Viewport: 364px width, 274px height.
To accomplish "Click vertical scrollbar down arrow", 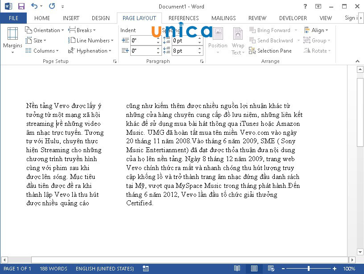I will click(x=360, y=252).
